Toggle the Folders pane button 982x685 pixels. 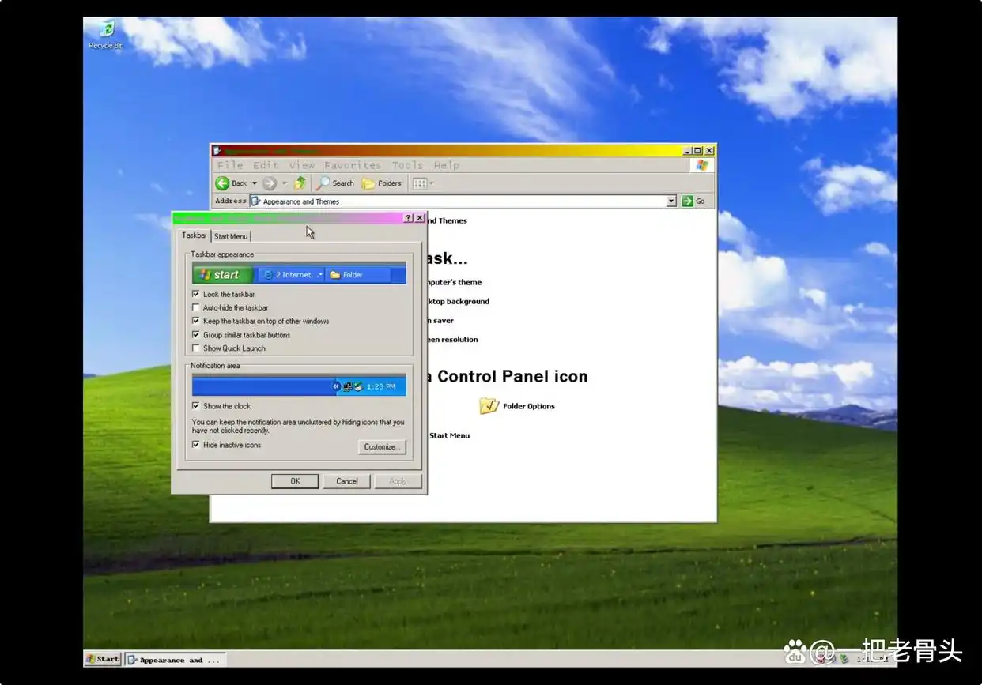tap(382, 183)
